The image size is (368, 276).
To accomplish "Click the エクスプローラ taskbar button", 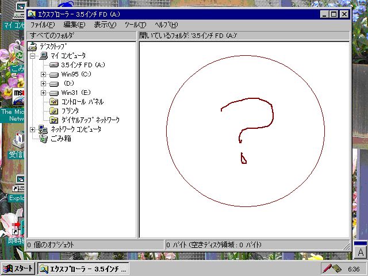I will 83,269.
